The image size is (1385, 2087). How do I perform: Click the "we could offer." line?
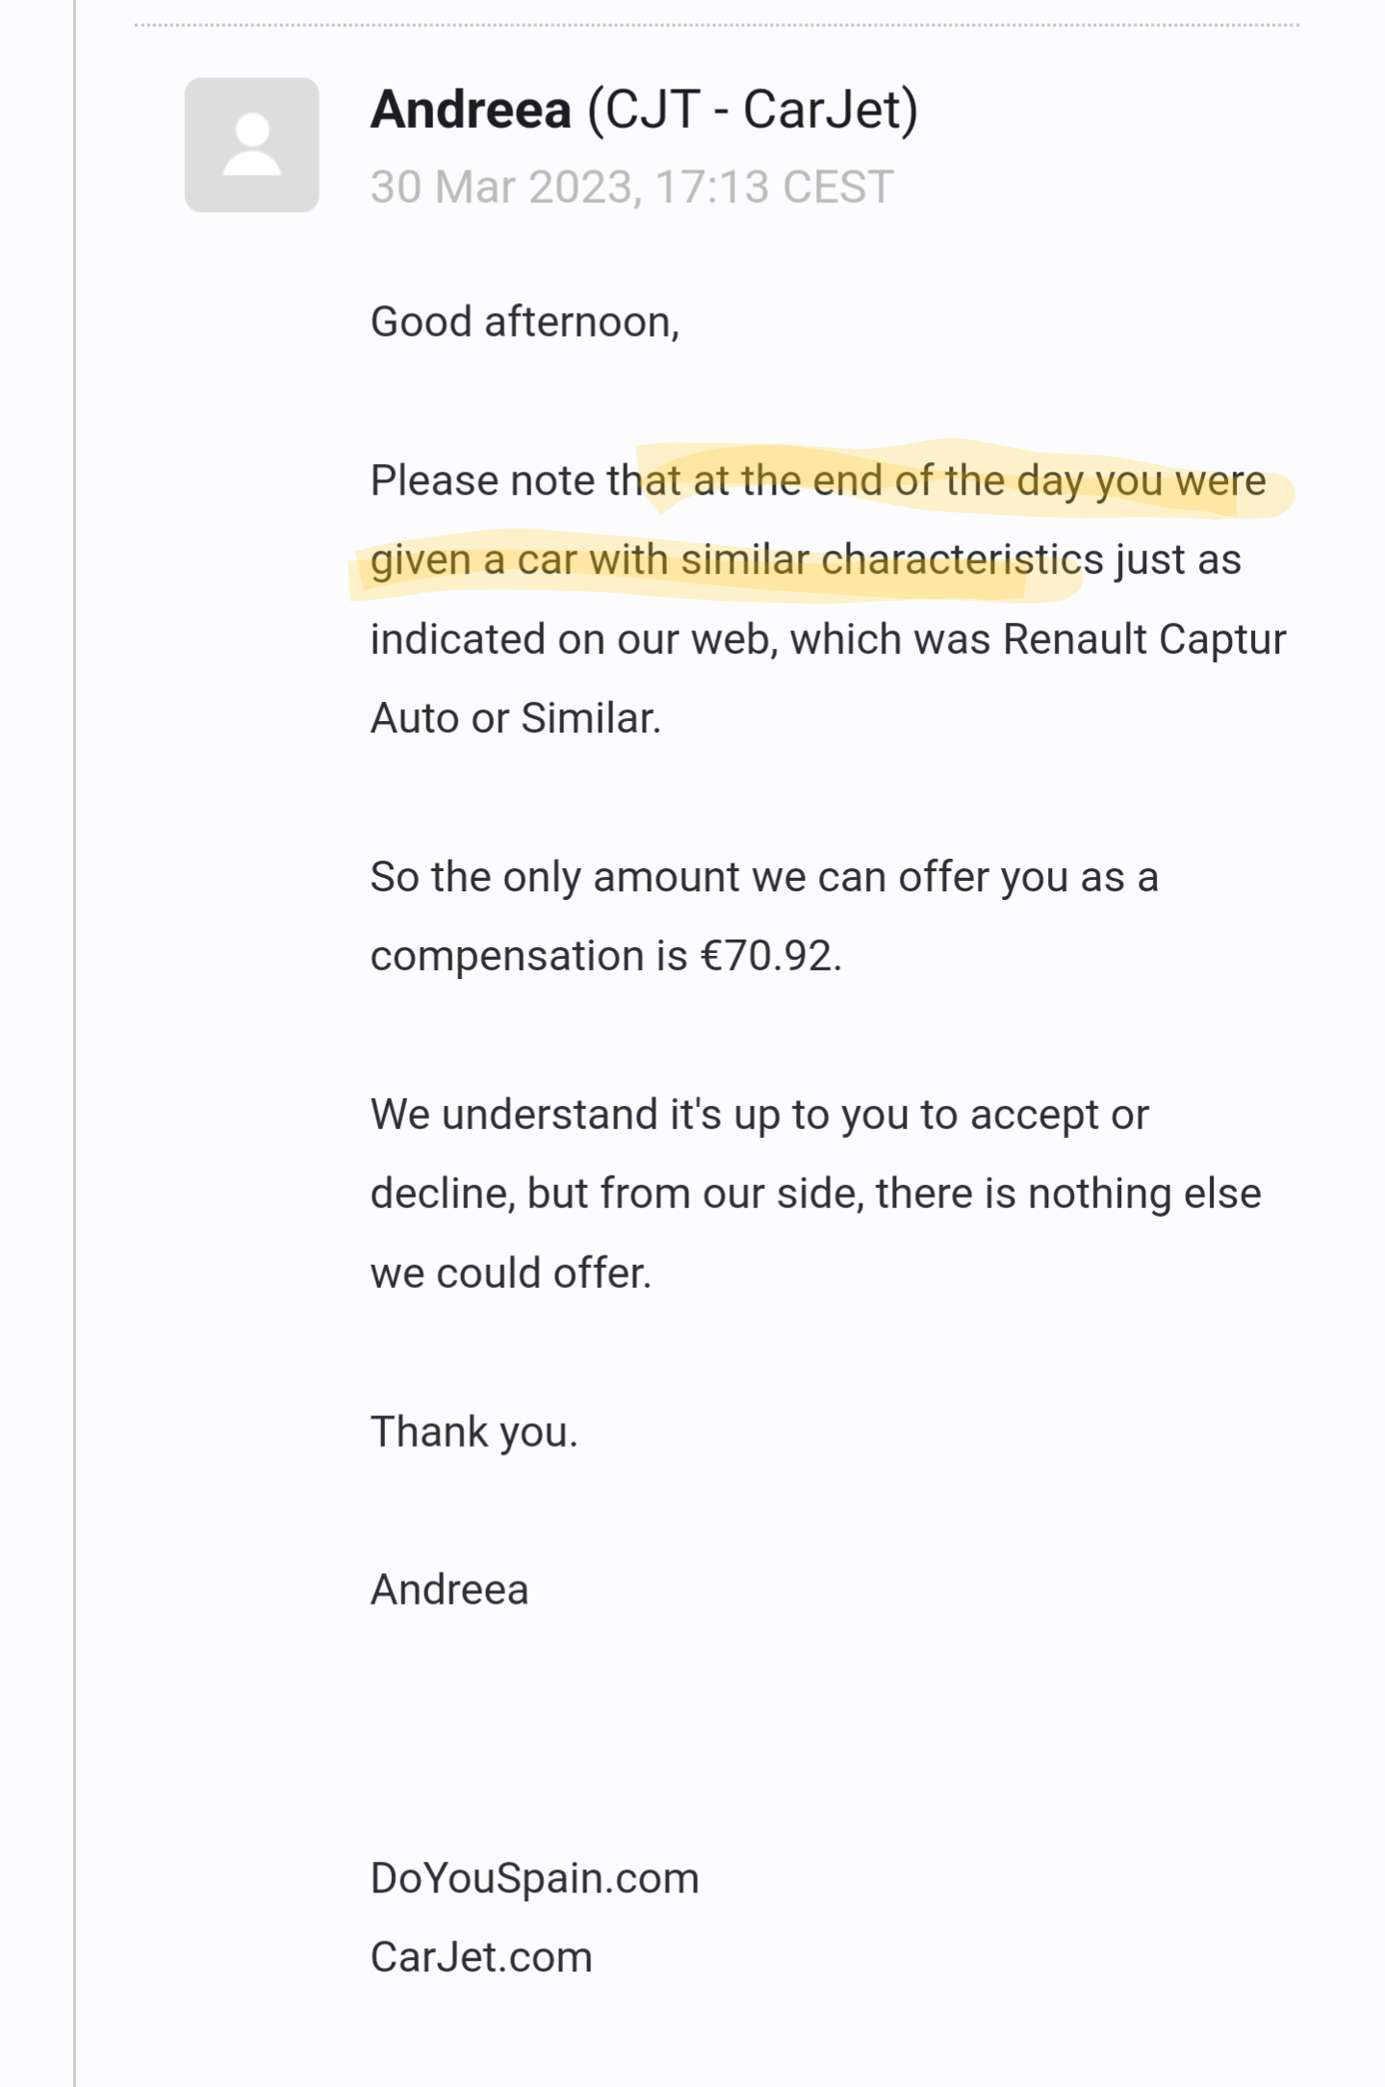[x=511, y=1273]
